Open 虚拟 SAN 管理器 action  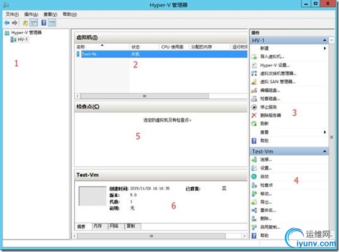tap(277, 82)
